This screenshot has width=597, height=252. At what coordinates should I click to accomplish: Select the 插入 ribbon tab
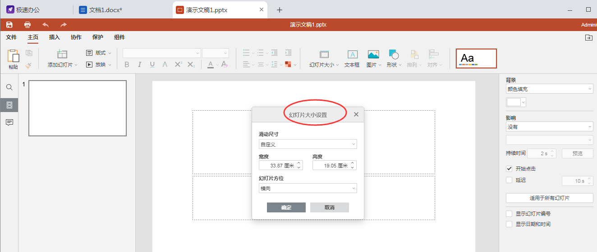55,37
